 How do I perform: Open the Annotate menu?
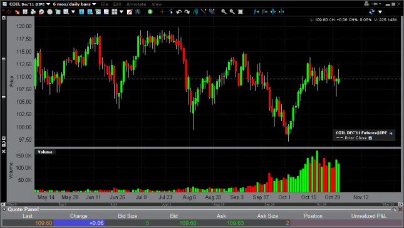(x=137, y=4)
